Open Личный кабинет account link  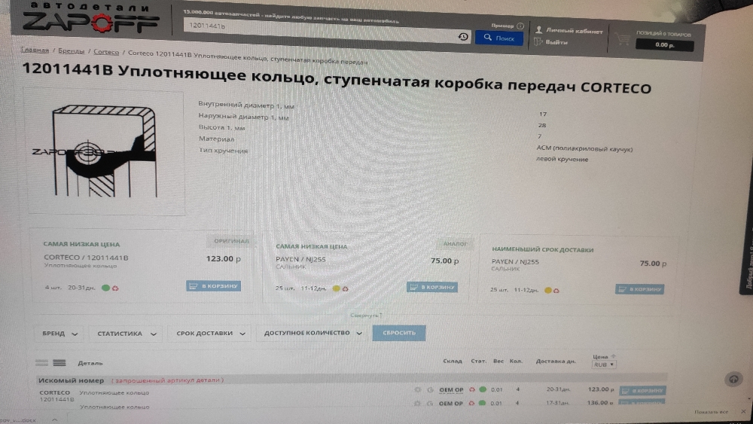(569, 31)
